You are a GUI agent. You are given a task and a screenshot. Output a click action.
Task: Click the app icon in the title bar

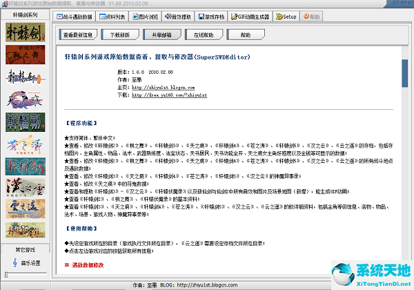tap(5, 4)
